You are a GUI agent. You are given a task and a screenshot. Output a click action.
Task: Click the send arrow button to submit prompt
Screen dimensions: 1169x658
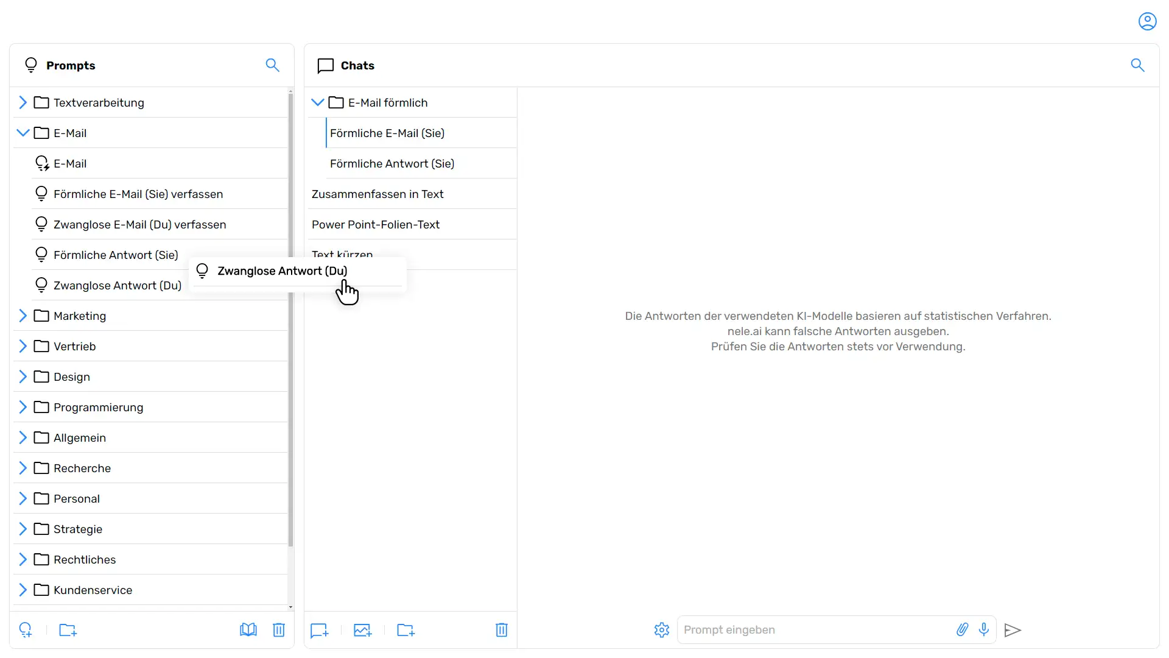pos(1013,630)
